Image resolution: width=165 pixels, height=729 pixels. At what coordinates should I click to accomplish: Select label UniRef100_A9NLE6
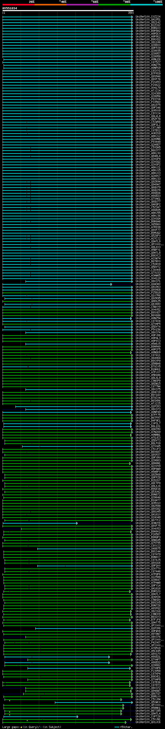148,59
